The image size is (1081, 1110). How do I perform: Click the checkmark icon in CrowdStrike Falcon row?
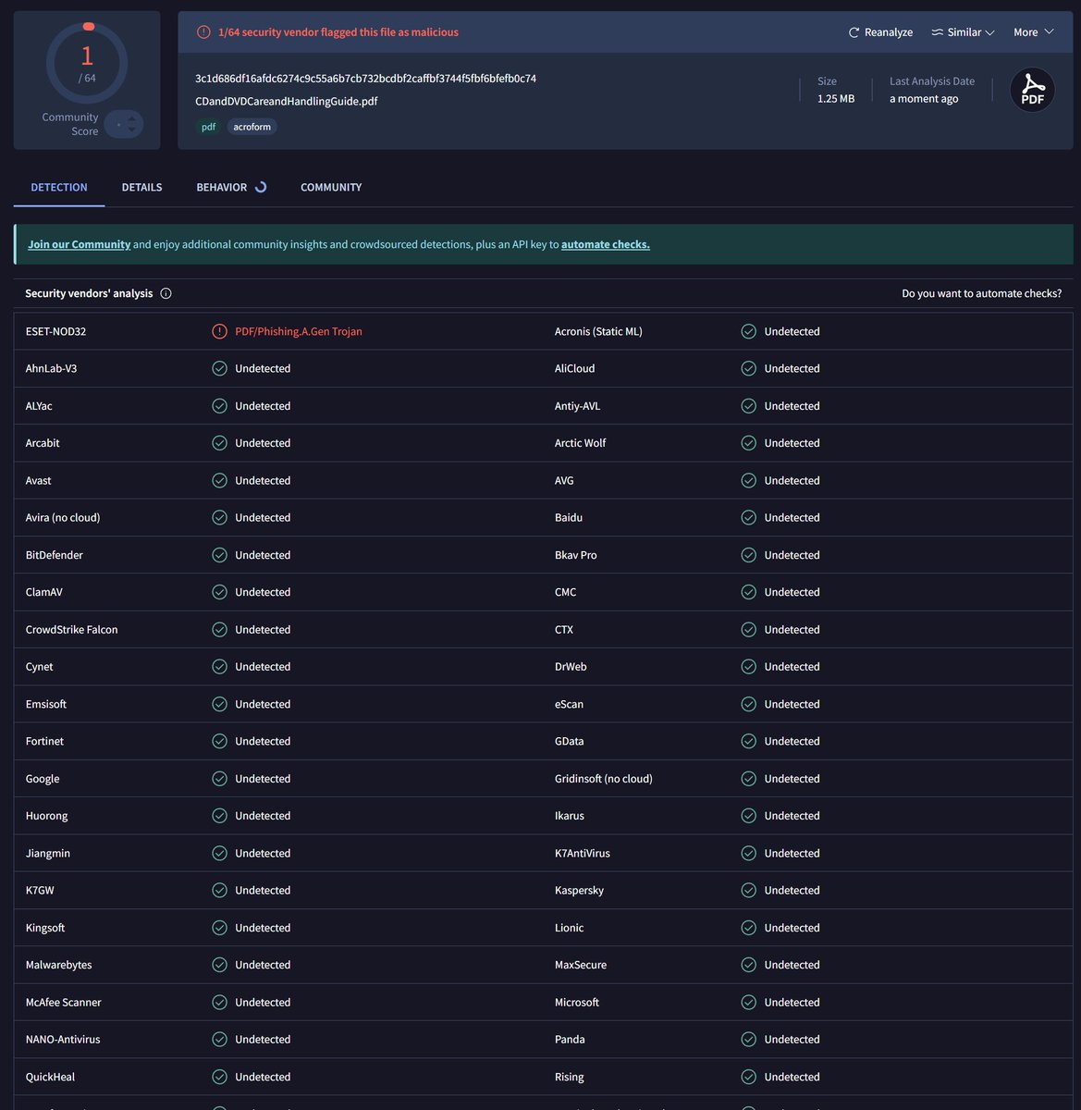click(219, 629)
